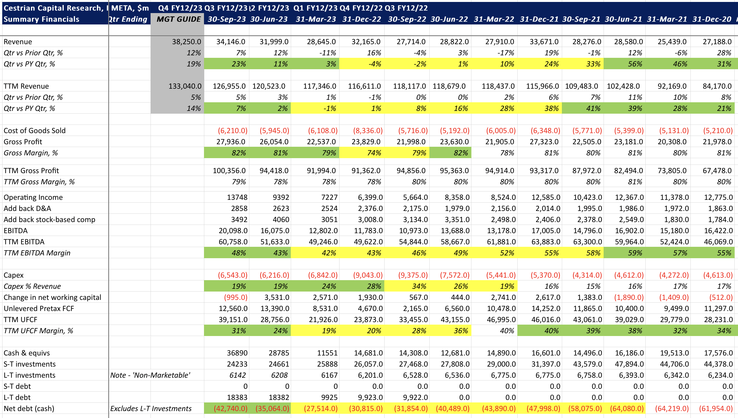
Task: Select the 'Cash & equivs' row label
Action: coord(27,353)
